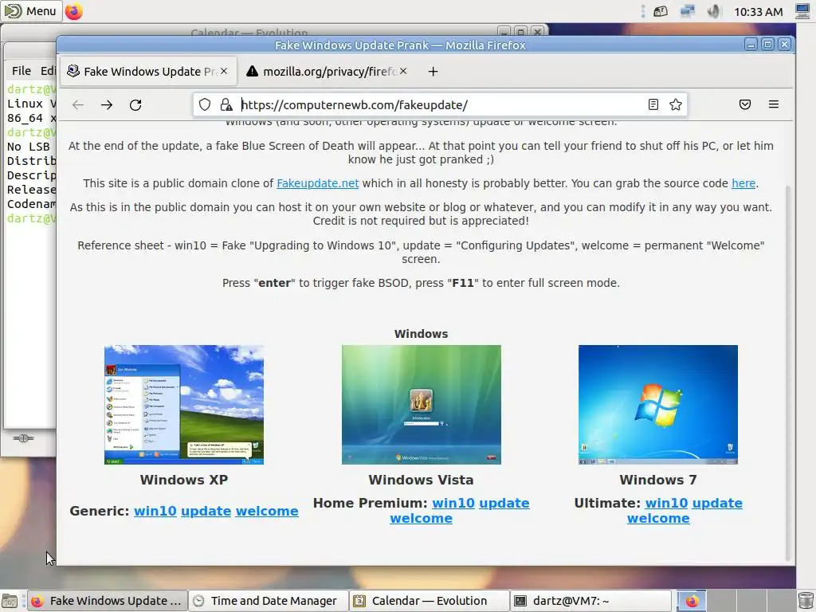This screenshot has width=816, height=612.
Task: Switch to Time and Date Manager taskbar item
Action: point(267,601)
